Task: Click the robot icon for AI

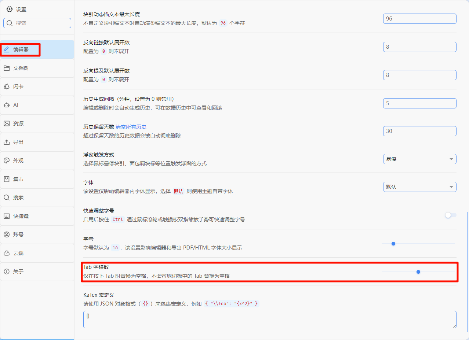Action: coord(7,105)
